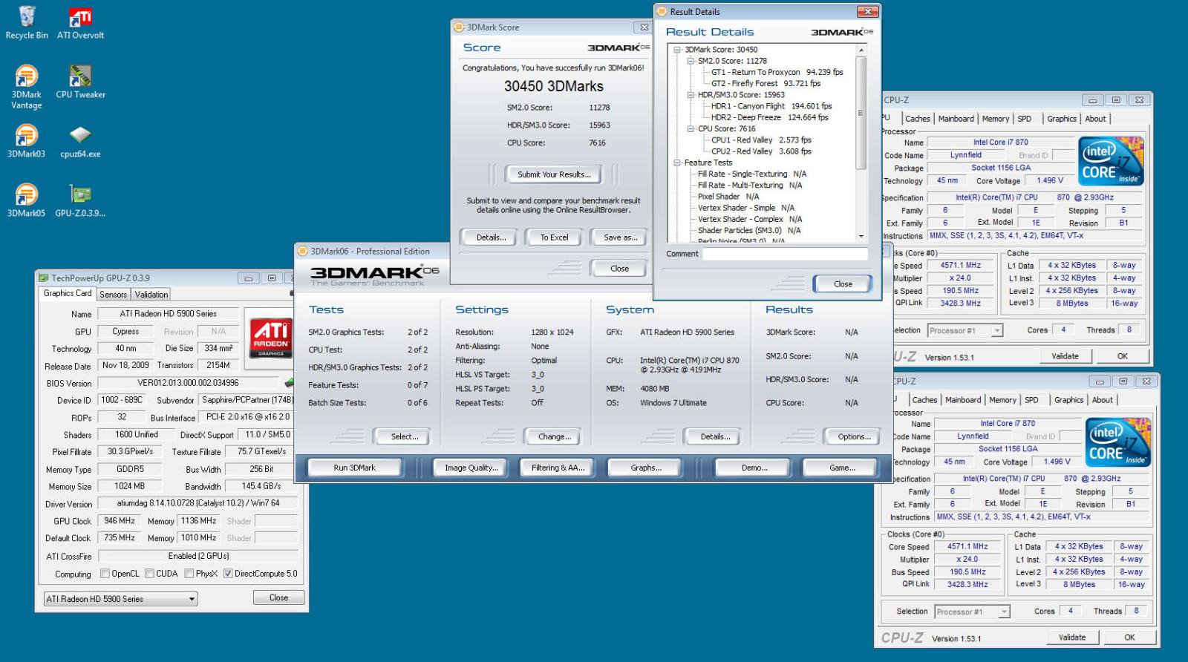Open About tab in upper CPU-Z

[1095, 119]
